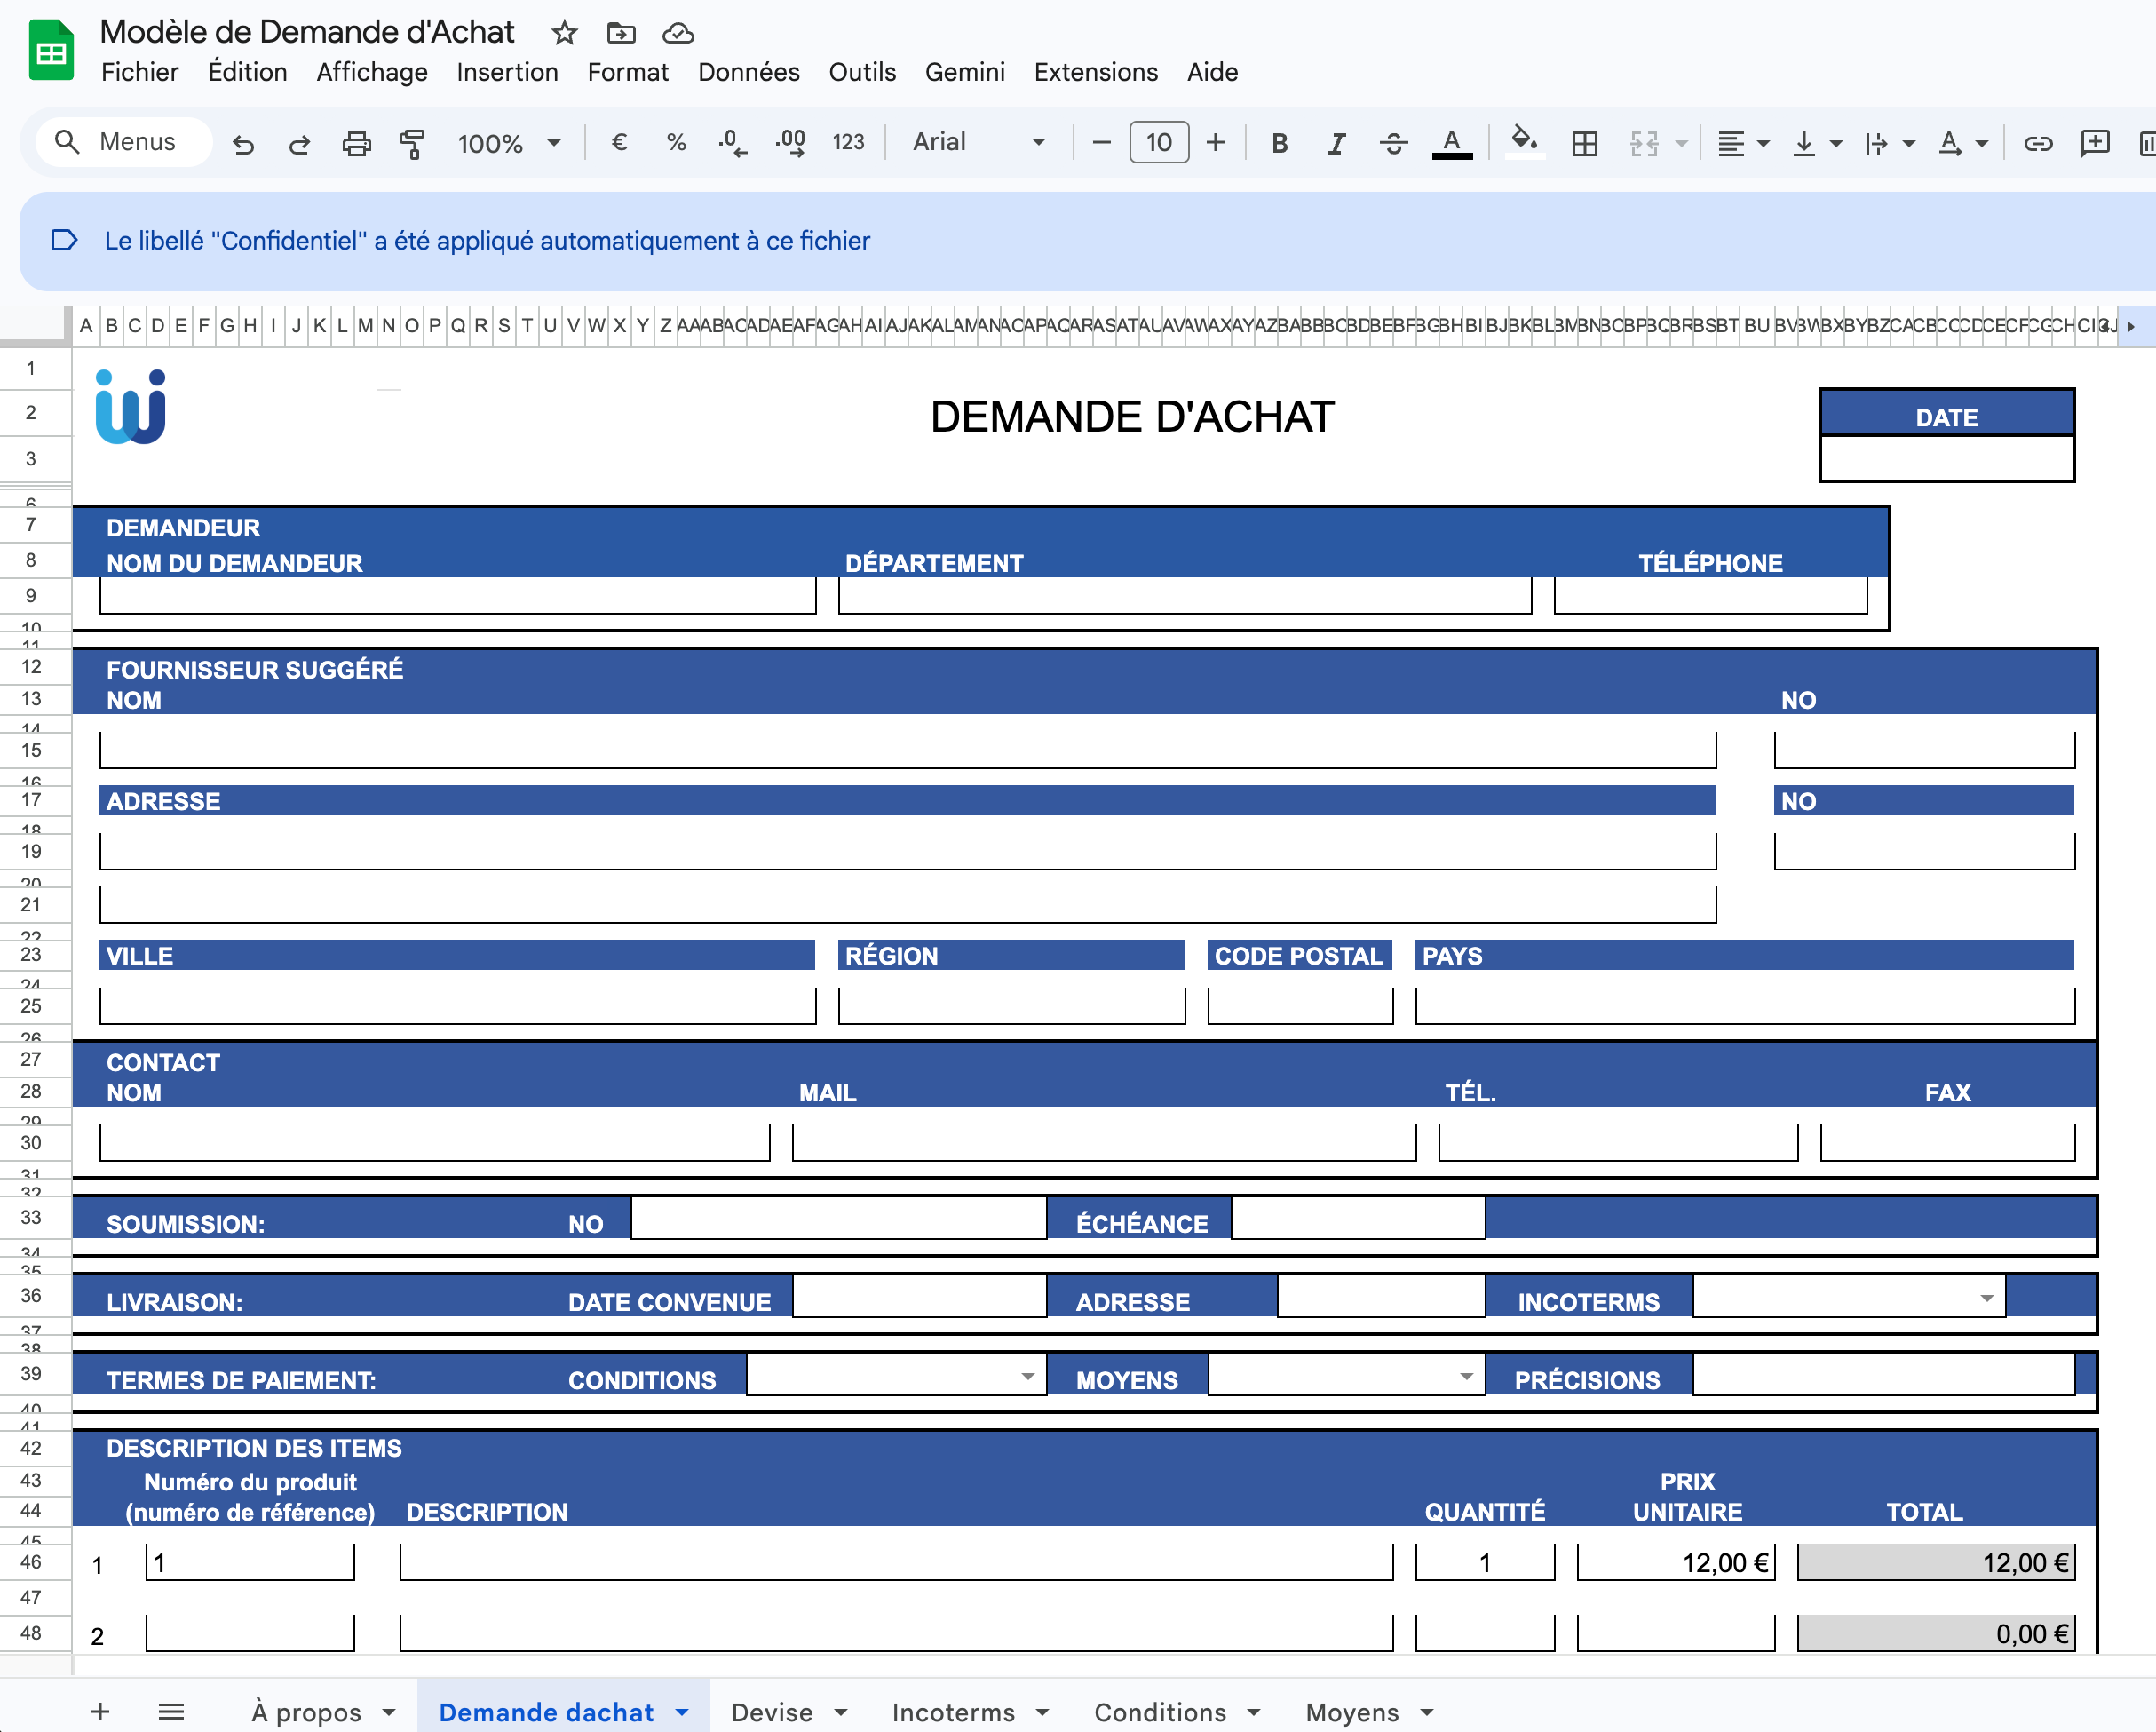This screenshot has height=1732, width=2156.
Task: Add a new sheet with plus button
Action: point(100,1711)
